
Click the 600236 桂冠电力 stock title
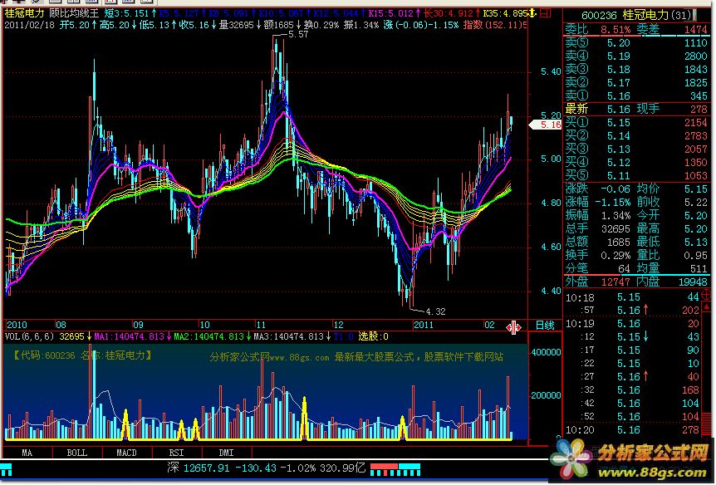(x=636, y=15)
